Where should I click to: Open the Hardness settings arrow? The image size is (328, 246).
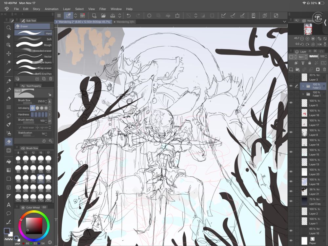(50, 114)
